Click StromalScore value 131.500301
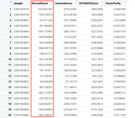Viewport: 135px width, 118px height. coord(46,76)
